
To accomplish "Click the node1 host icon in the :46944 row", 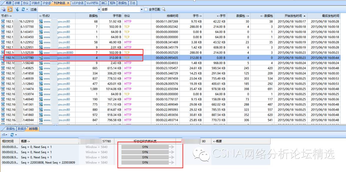I will point(3,120).
